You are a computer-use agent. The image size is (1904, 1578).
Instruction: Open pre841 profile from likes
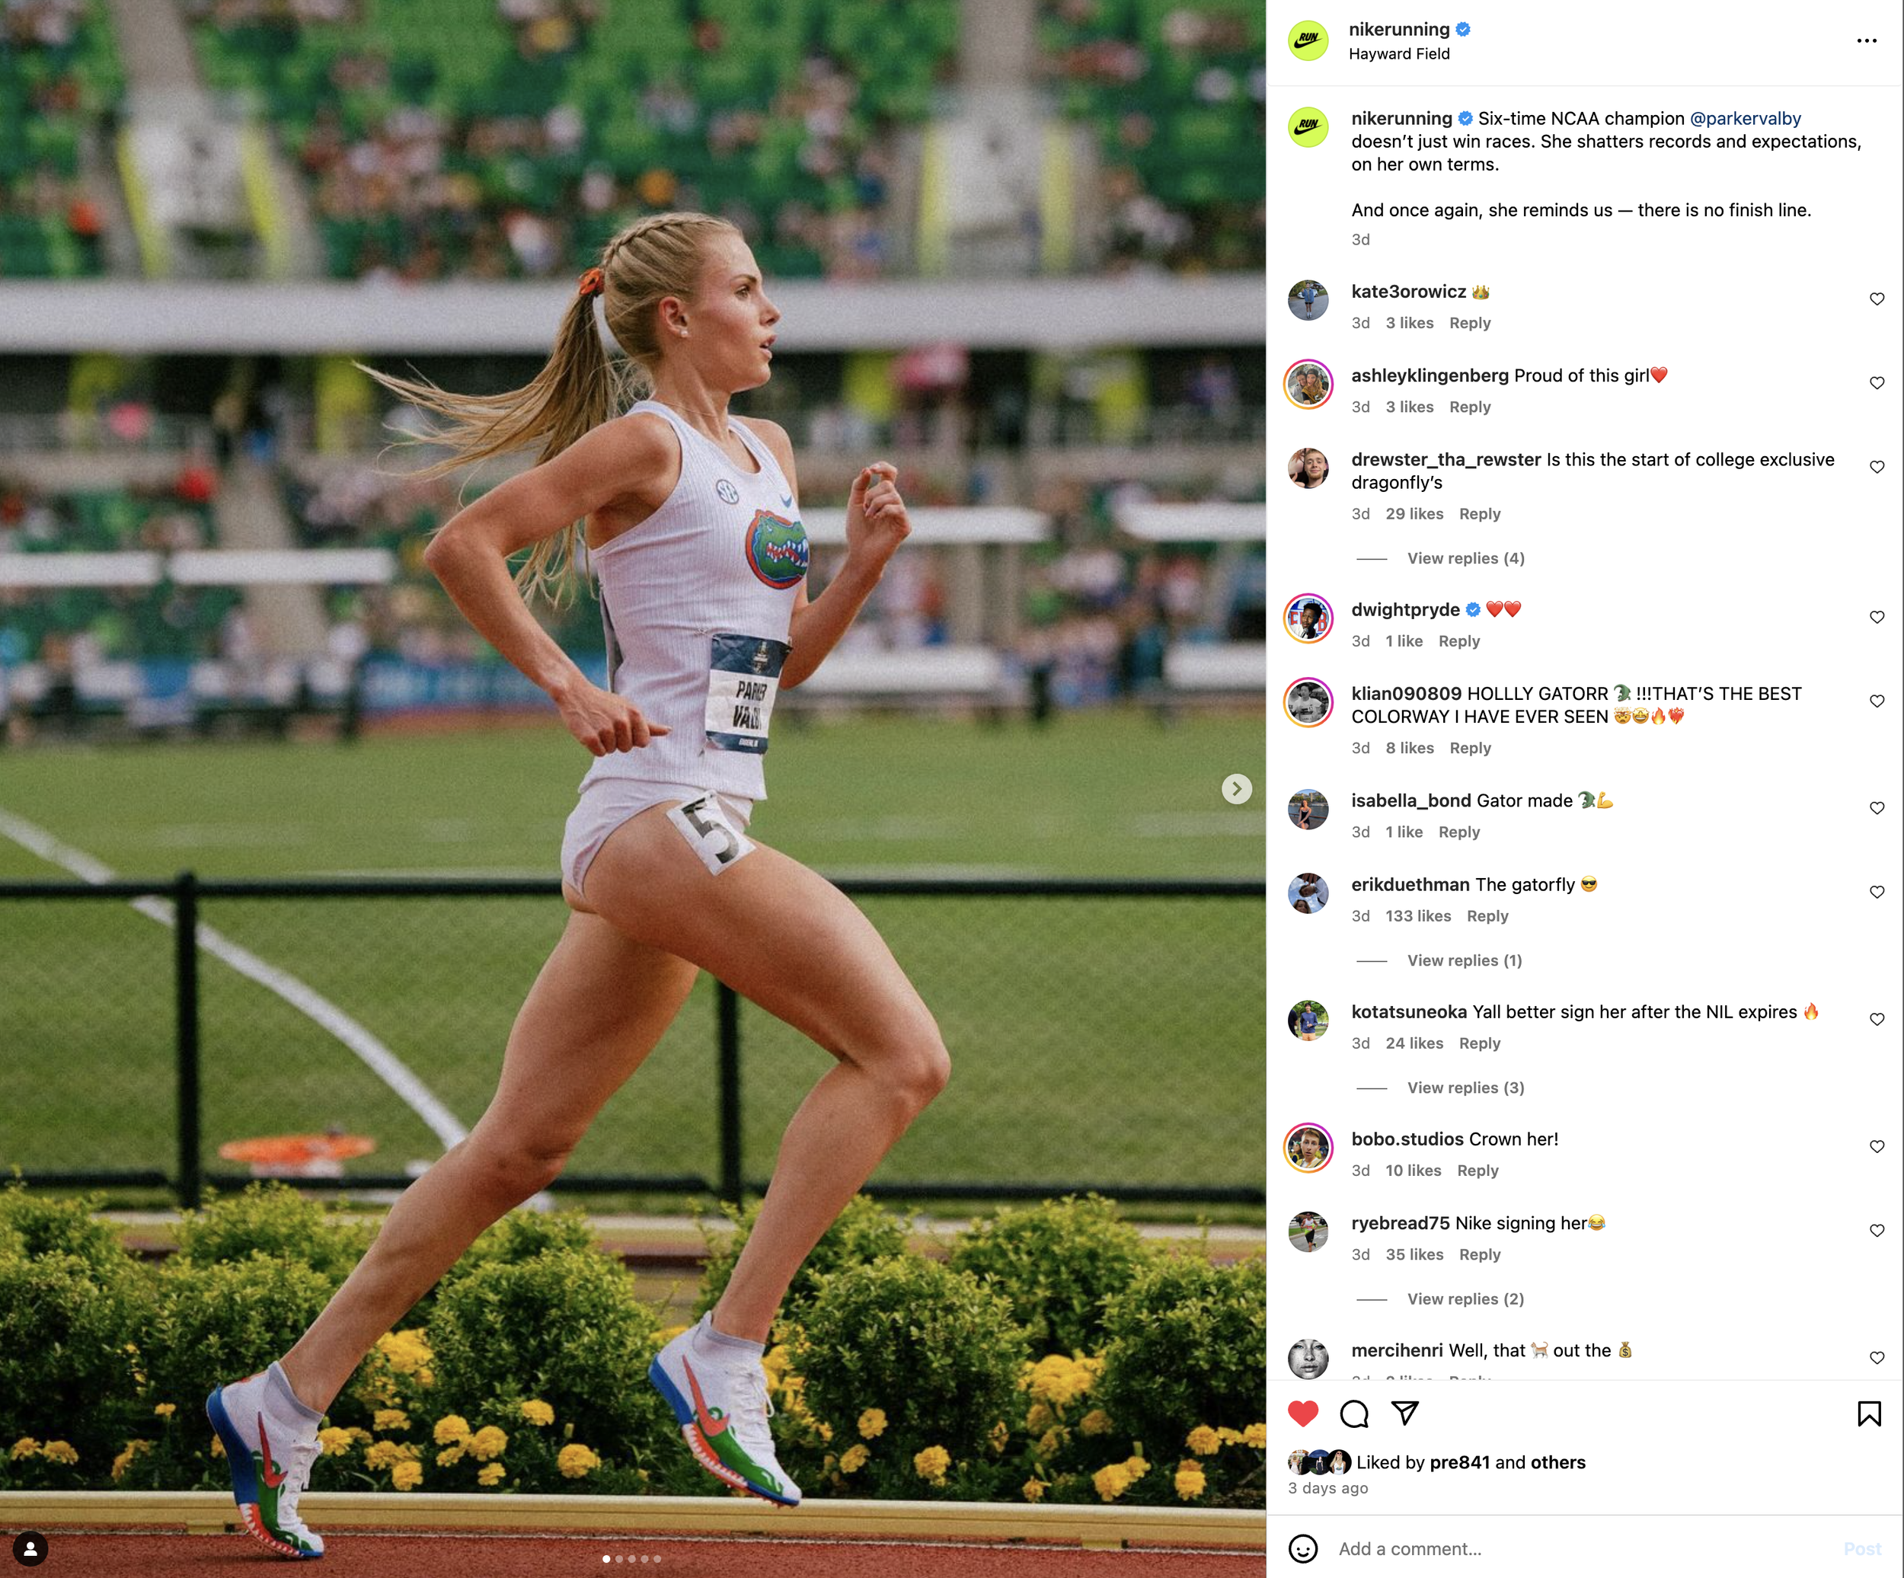(1458, 1462)
